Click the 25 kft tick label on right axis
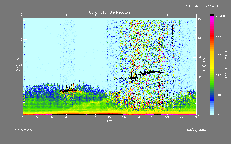This screenshot has width=231, height=144. (199, 19)
